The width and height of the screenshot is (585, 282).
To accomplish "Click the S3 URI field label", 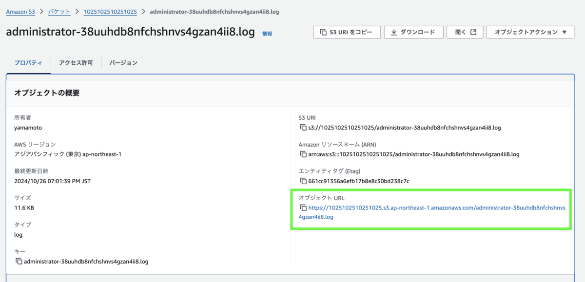I will [x=307, y=118].
